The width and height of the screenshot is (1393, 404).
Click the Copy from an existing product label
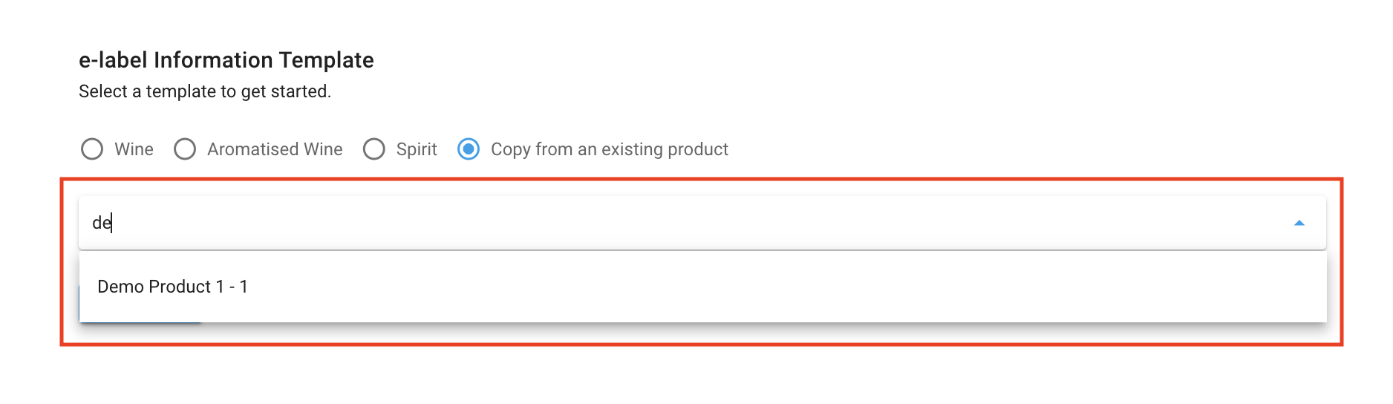(610, 149)
